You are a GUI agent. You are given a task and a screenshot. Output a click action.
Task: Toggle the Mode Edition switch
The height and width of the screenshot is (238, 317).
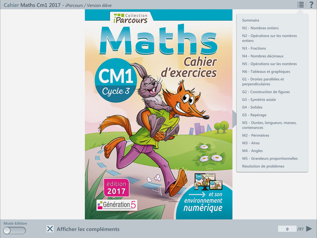coord(15,231)
